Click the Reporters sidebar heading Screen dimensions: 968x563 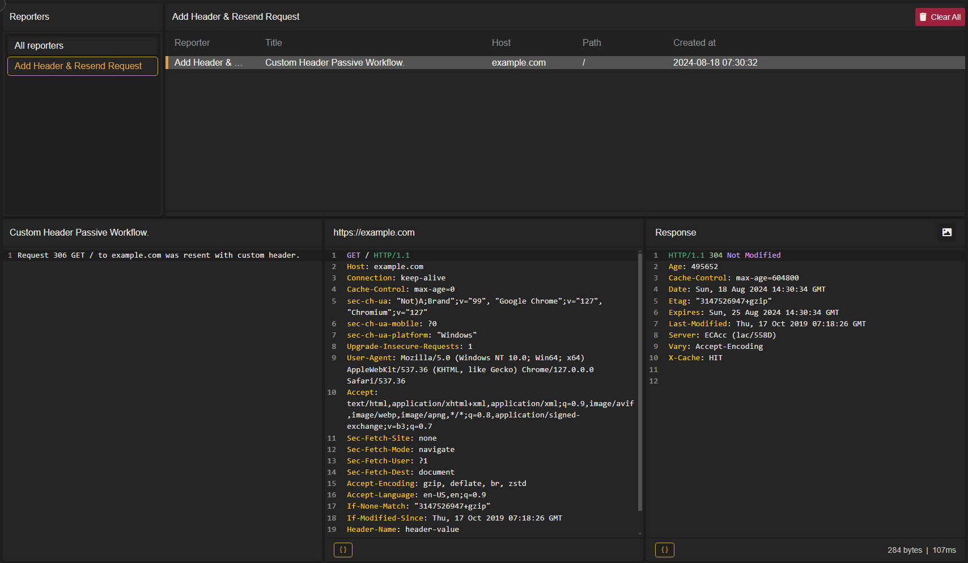(x=29, y=16)
